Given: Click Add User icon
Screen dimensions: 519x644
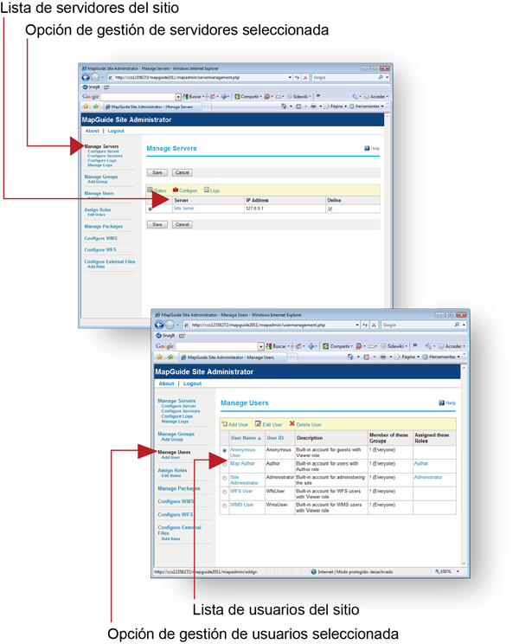Looking at the screenshot, I should click(224, 424).
